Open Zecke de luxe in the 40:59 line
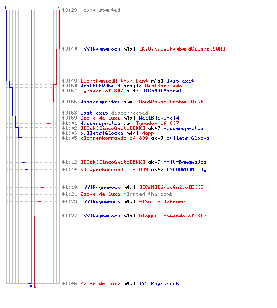 [x=100, y=118]
